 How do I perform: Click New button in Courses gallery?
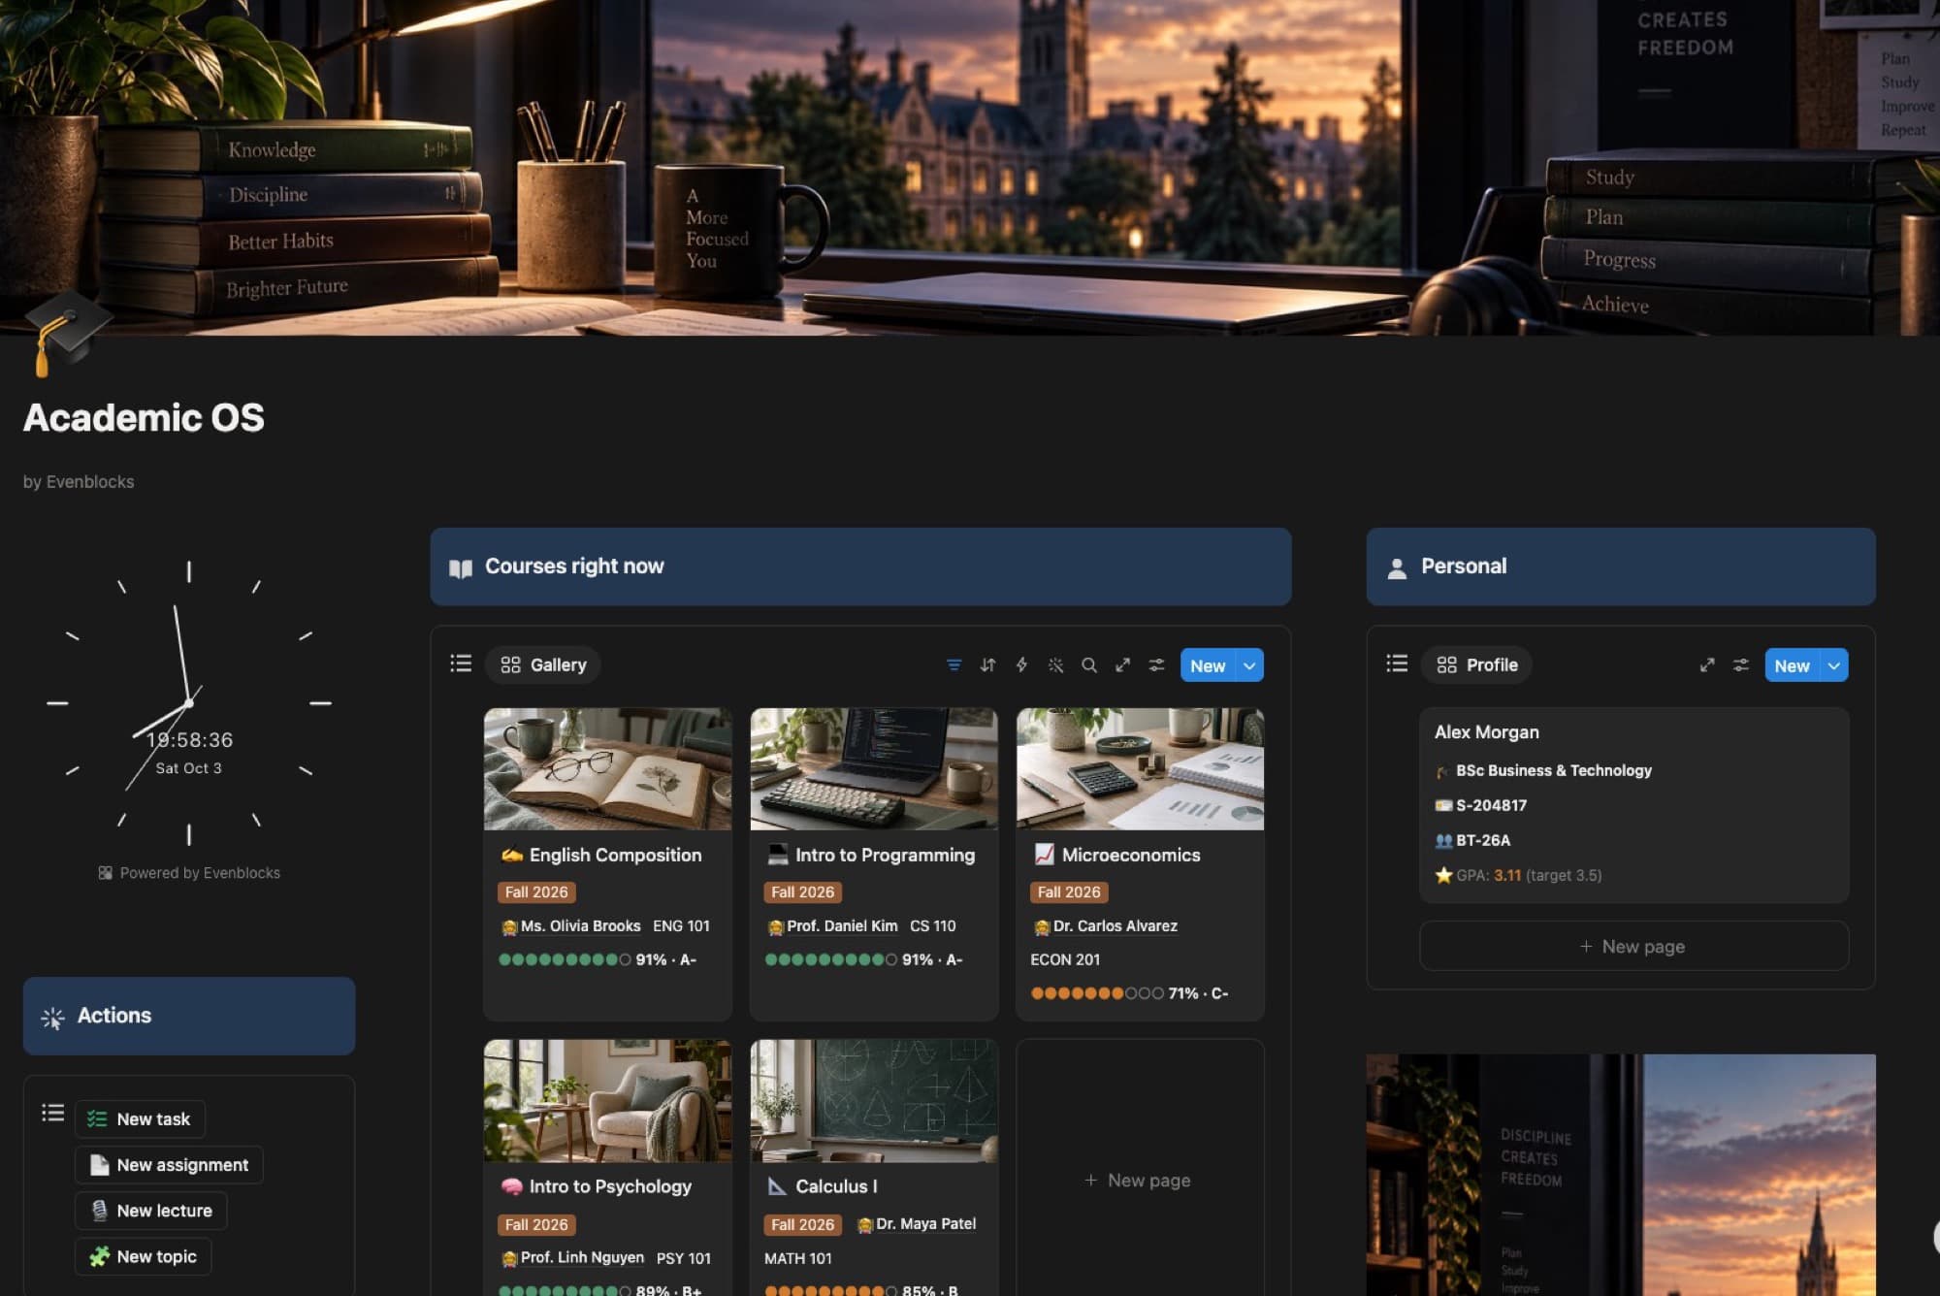1208,665
